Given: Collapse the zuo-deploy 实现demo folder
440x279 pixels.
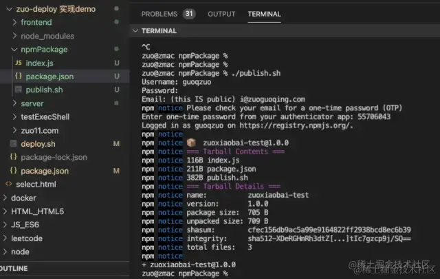Looking at the screenshot, I should [x=9, y=9].
